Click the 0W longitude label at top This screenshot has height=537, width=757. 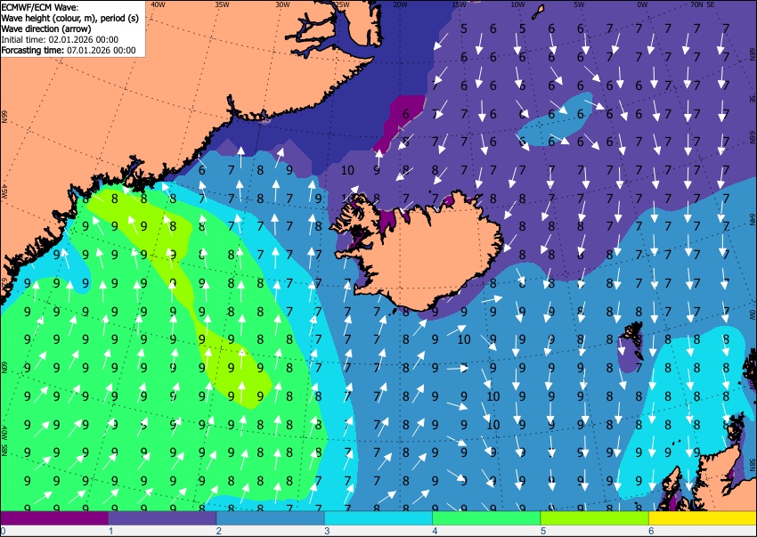click(x=642, y=4)
